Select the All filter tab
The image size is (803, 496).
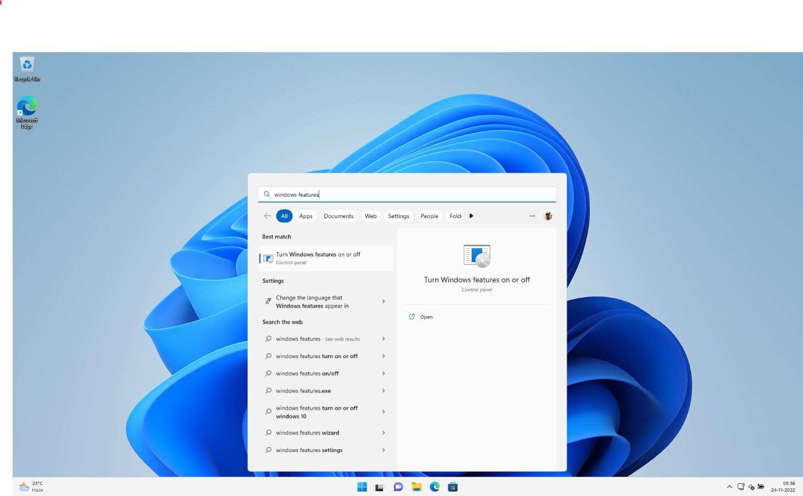click(x=284, y=216)
